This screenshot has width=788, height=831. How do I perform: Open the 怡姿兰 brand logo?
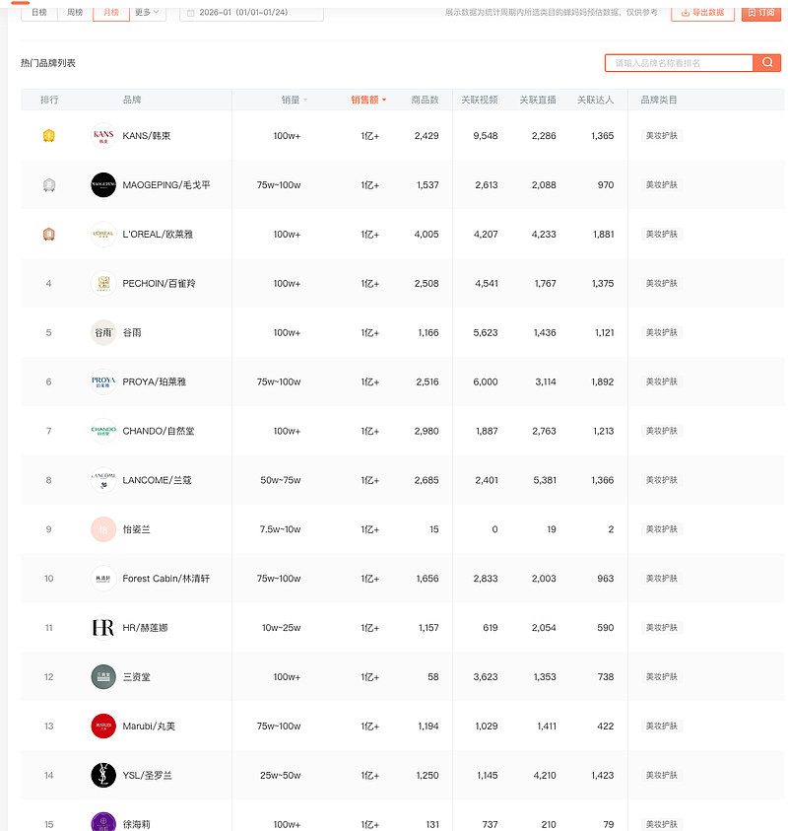pos(103,529)
